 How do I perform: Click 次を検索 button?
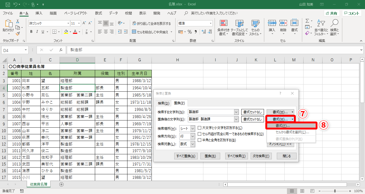(x=261, y=156)
